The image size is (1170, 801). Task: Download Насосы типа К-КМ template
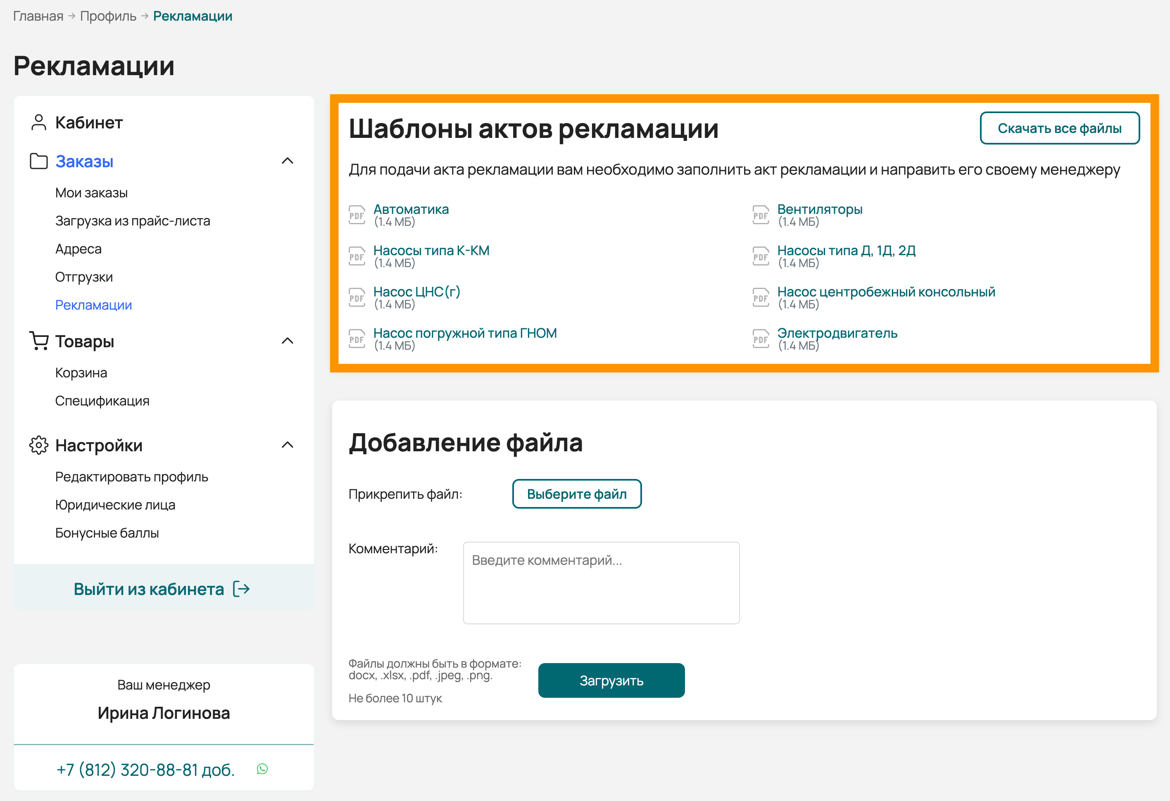(431, 251)
